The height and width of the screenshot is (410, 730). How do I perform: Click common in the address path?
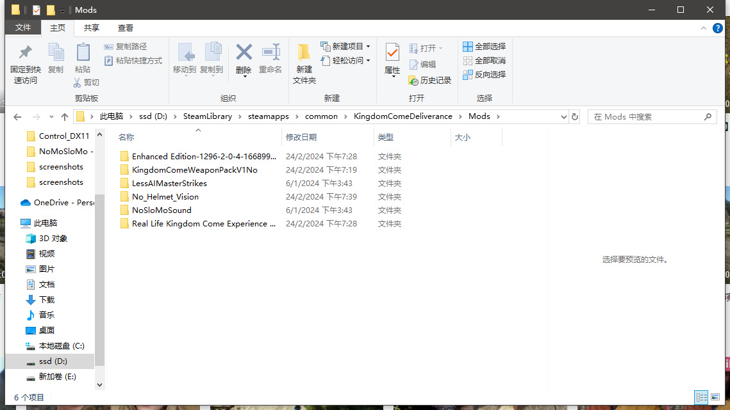tap(321, 116)
